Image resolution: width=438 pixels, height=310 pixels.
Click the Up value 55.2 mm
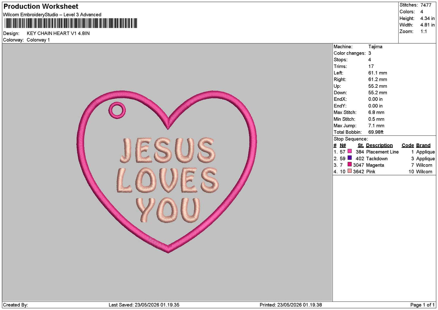pos(378,86)
